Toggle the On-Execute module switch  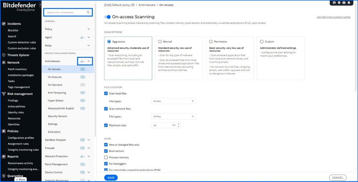(x=83, y=77)
